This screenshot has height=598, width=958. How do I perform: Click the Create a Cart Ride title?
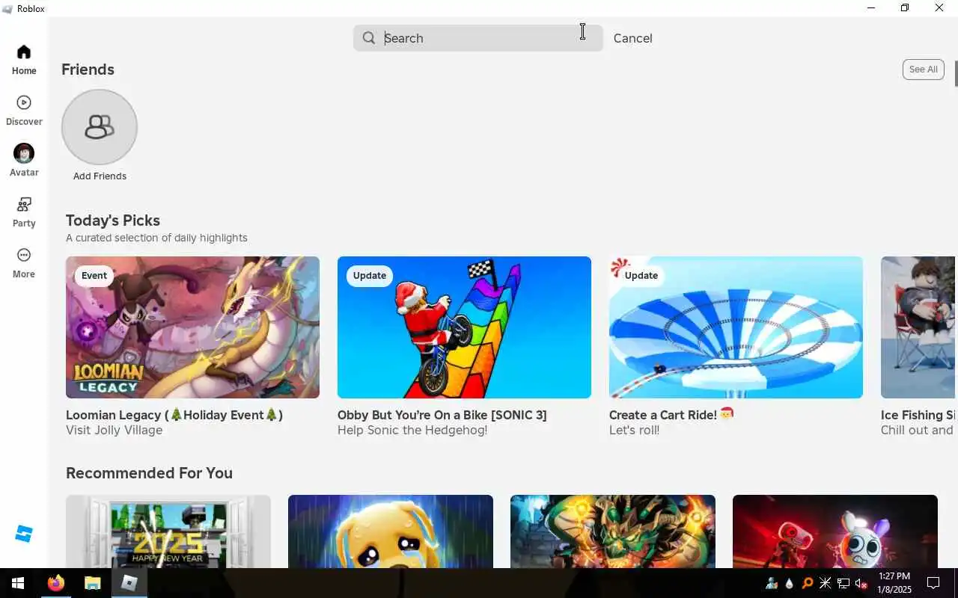pyautogui.click(x=671, y=415)
